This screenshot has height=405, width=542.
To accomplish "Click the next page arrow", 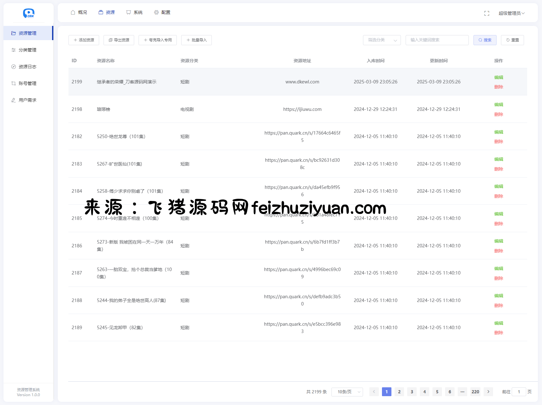I will coord(488,392).
